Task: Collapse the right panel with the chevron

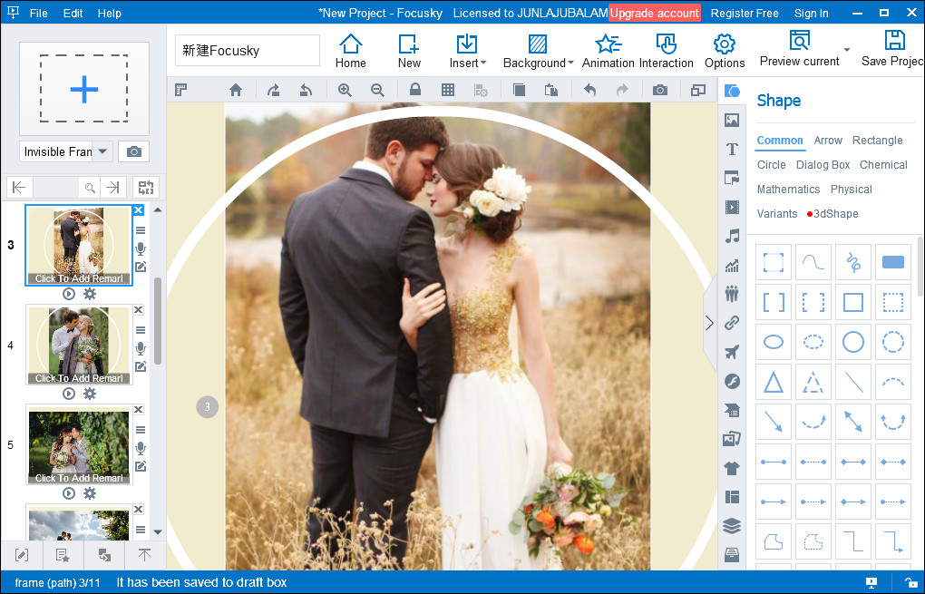Action: point(710,323)
